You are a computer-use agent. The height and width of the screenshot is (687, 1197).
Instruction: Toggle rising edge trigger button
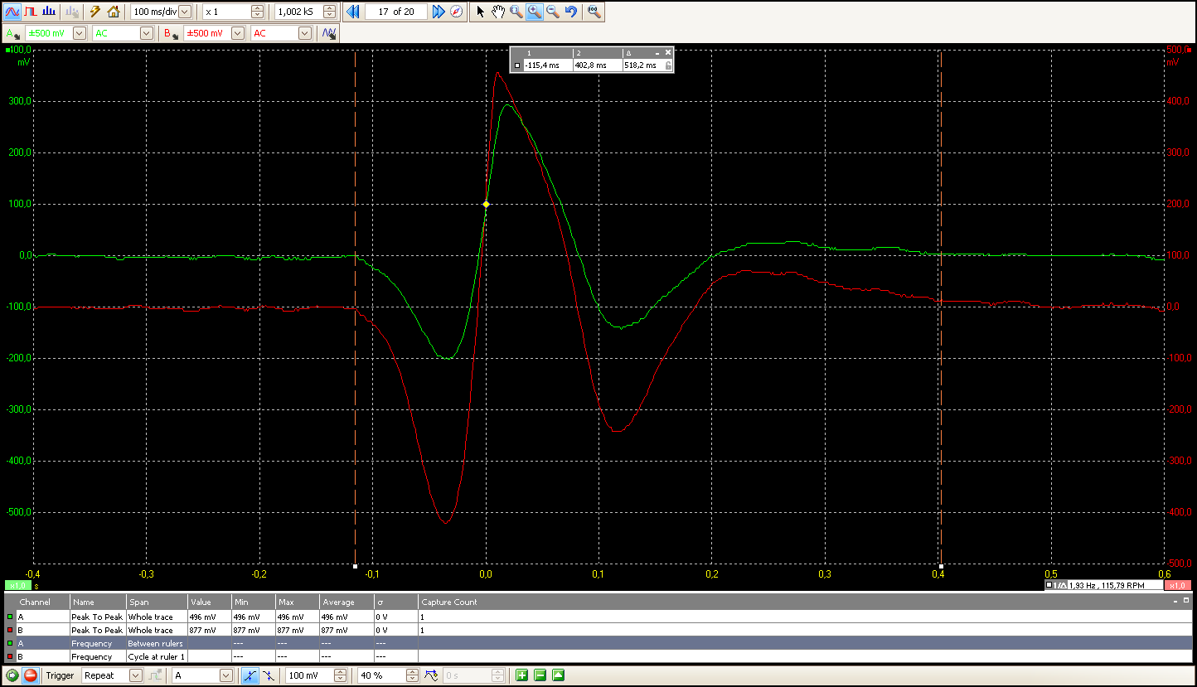[250, 675]
